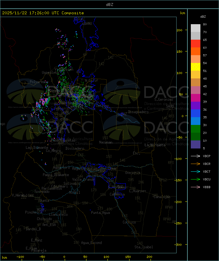Viewport: 219px width, 261px height.
Task: Pick the dark orange 57-60 dBZ swatch
Action: click(195, 51)
